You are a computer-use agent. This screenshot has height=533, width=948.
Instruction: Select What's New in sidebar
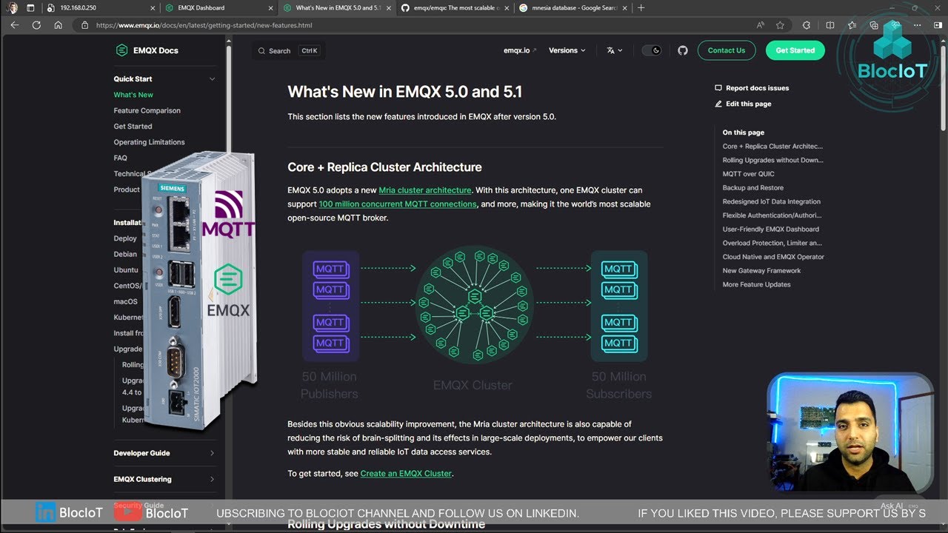133,95
